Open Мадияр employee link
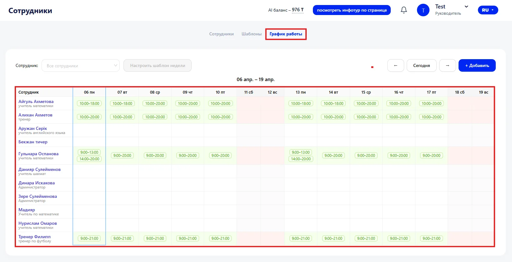The width and height of the screenshot is (512, 262). pyautogui.click(x=27, y=210)
